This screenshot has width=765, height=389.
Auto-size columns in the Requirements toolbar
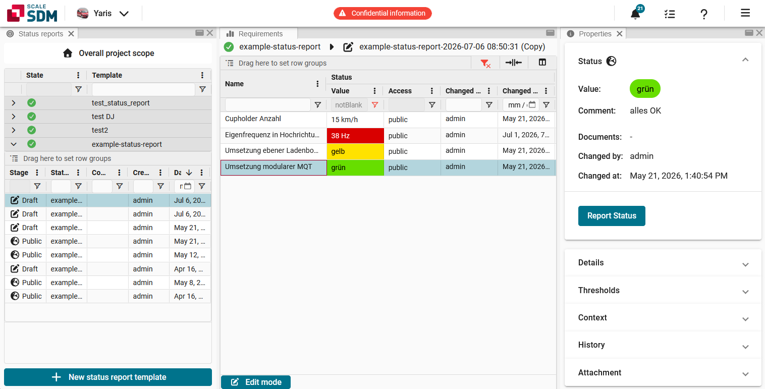tap(514, 63)
